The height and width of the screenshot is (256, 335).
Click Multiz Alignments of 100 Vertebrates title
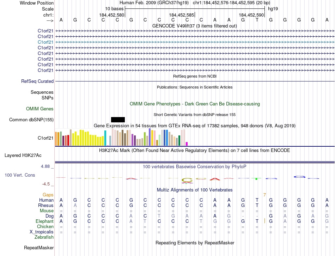click(195, 190)
